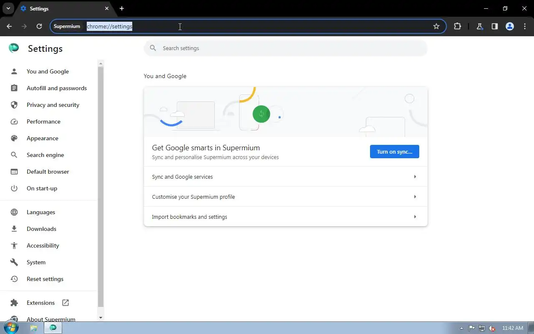Open Autofill and passwords section
The width and height of the screenshot is (534, 334).
(x=49, y=88)
